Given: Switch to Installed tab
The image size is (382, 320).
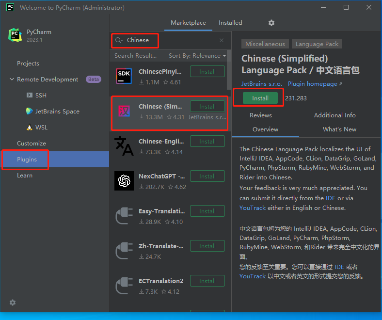Looking at the screenshot, I should point(230,23).
